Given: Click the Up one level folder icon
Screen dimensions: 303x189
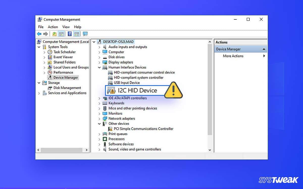Looking at the screenshot, I should [55, 34].
